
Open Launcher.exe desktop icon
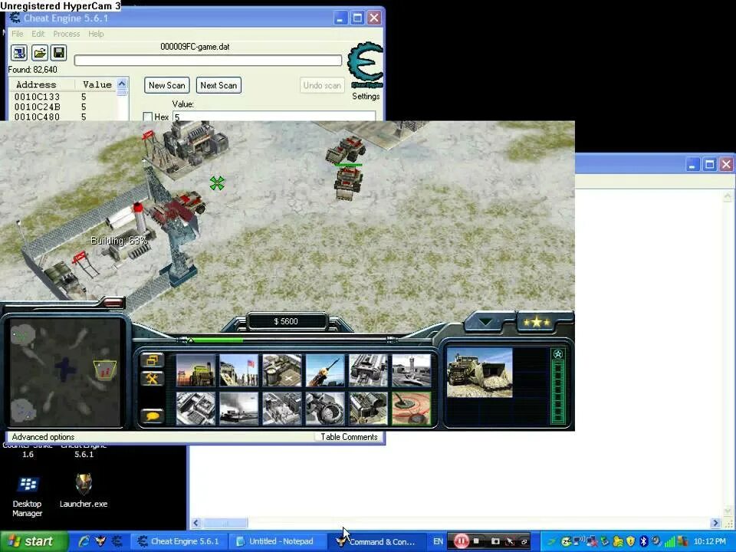[84, 490]
